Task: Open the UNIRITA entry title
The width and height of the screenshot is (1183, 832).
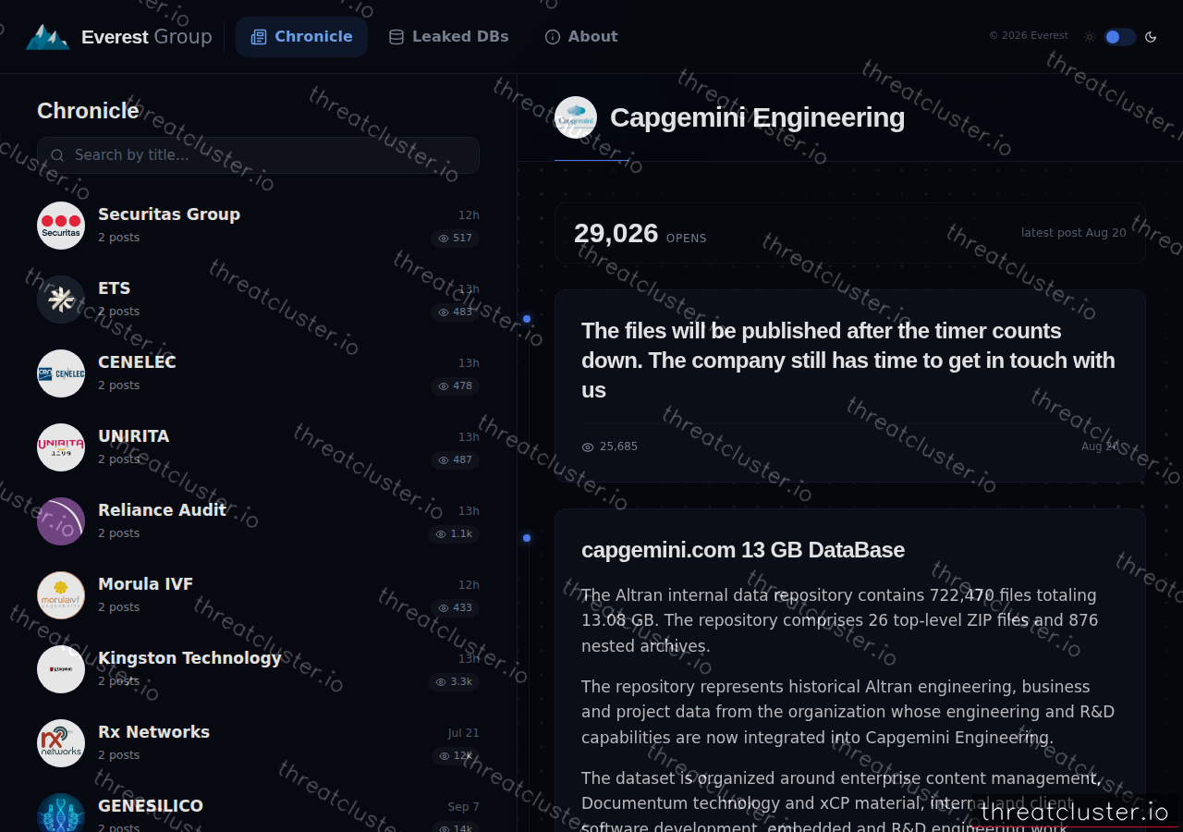Action: pyautogui.click(x=133, y=436)
